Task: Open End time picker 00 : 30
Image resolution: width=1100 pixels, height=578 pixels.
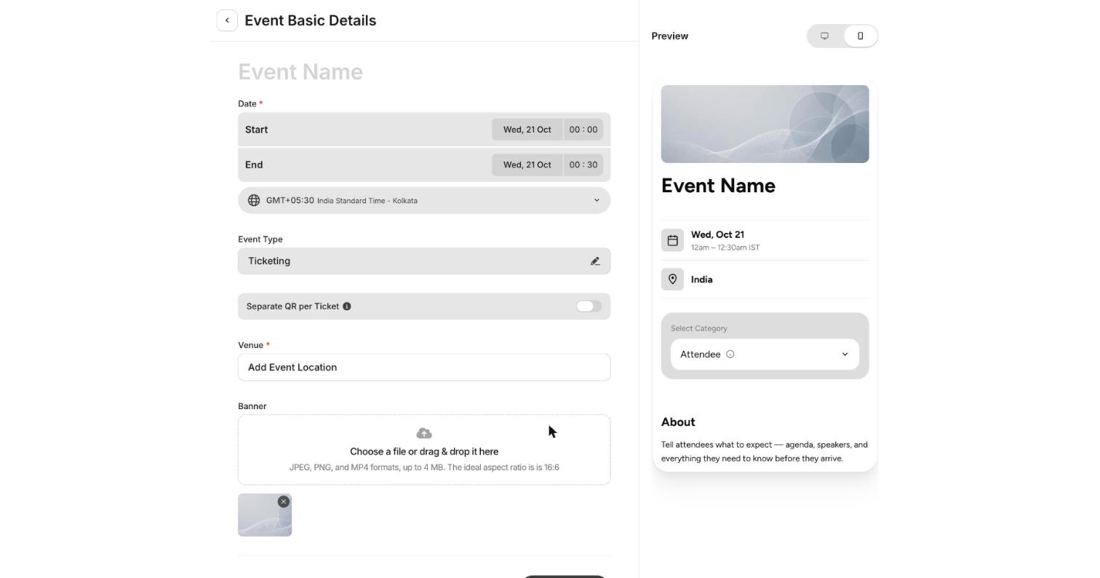Action: coord(583,165)
